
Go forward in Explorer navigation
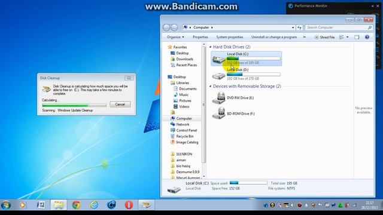click(x=174, y=27)
